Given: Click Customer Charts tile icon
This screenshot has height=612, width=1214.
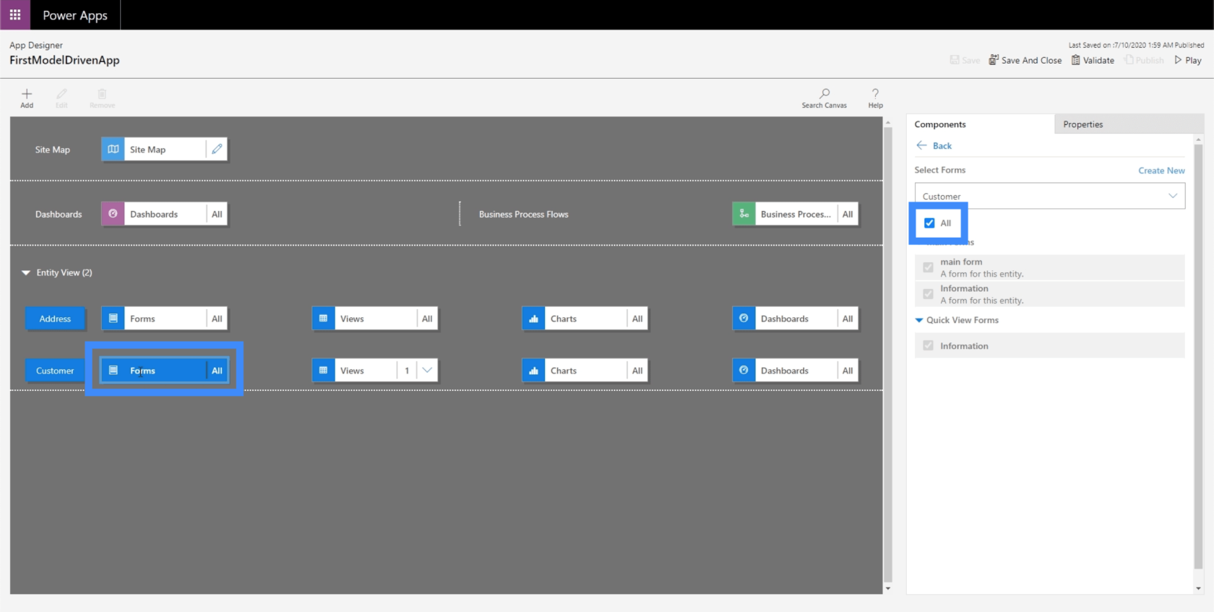Looking at the screenshot, I should [x=533, y=371].
